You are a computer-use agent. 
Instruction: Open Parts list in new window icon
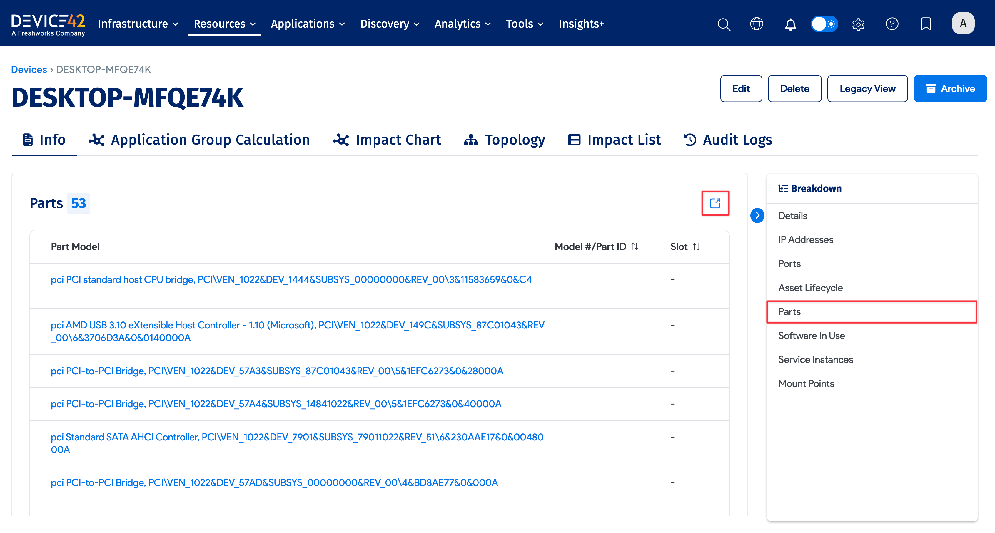715,203
